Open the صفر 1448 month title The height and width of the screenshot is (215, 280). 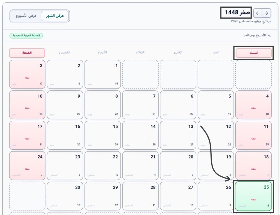[237, 13]
